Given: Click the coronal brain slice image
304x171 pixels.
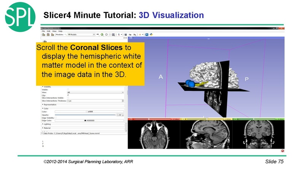Looking at the screenshot, I should tap(259, 135).
